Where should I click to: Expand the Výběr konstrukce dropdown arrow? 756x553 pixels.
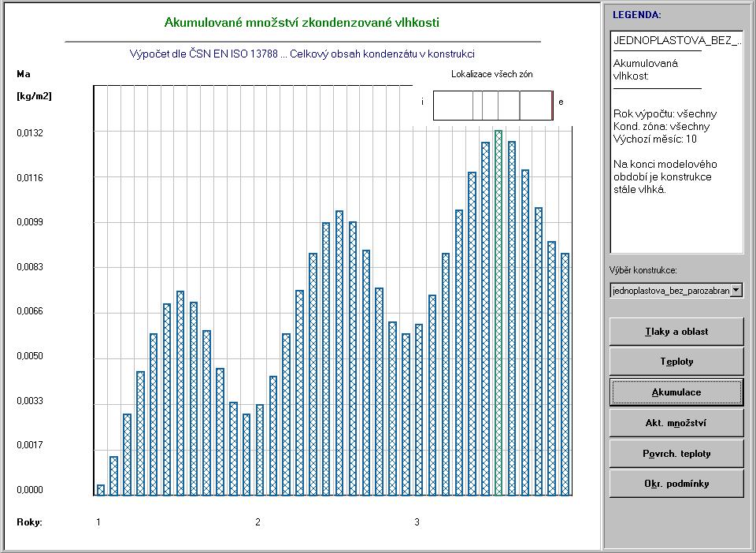[736, 290]
